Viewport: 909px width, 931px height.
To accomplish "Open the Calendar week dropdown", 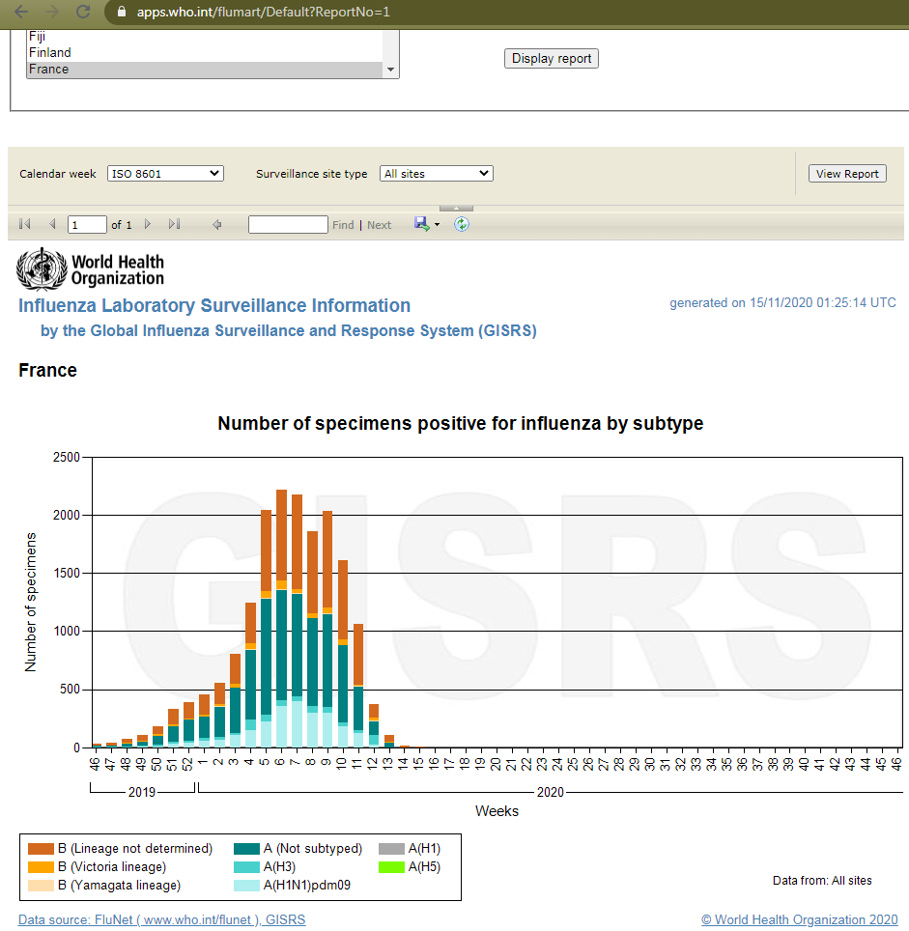I will (x=165, y=174).
